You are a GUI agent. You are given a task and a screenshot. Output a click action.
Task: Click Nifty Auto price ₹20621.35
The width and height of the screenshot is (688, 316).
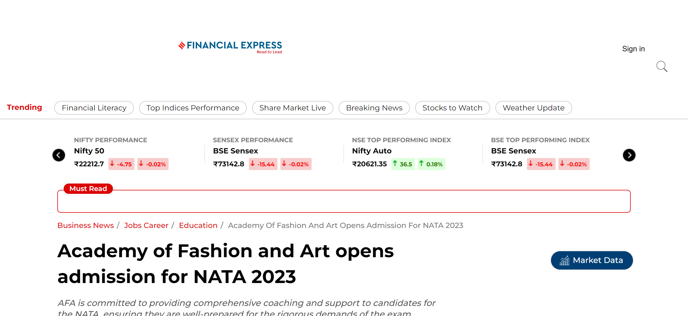[x=370, y=164]
